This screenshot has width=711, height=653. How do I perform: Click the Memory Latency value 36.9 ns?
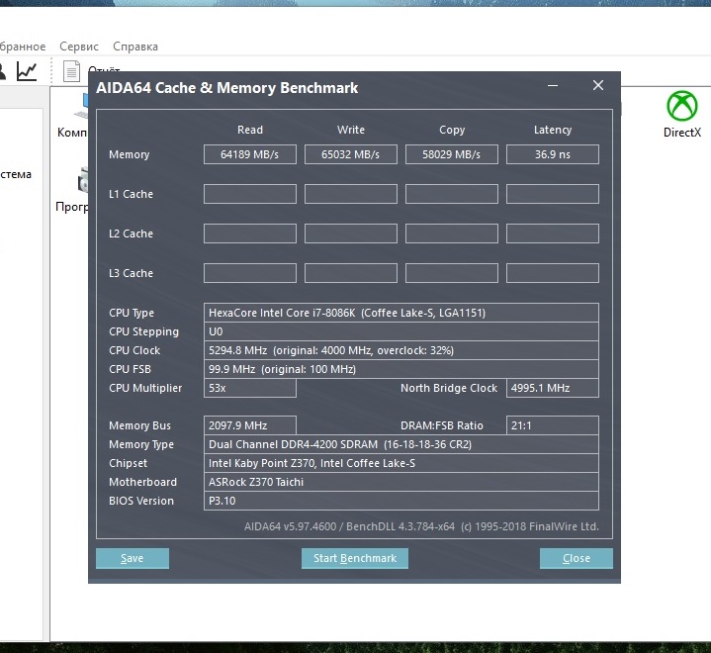point(553,154)
